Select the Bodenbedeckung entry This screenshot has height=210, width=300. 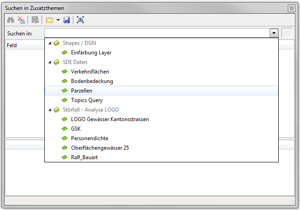pos(92,81)
